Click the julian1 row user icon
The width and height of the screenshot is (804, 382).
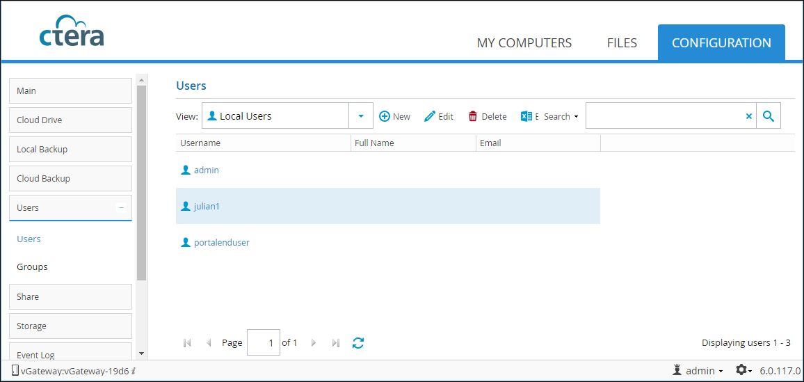pos(186,206)
